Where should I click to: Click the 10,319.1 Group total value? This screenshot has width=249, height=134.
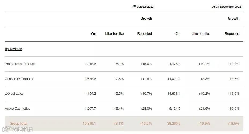pyautogui.click(x=89, y=124)
